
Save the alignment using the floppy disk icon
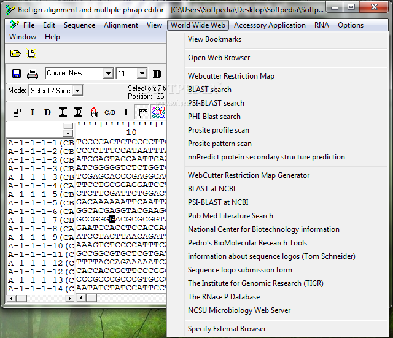tap(17, 74)
